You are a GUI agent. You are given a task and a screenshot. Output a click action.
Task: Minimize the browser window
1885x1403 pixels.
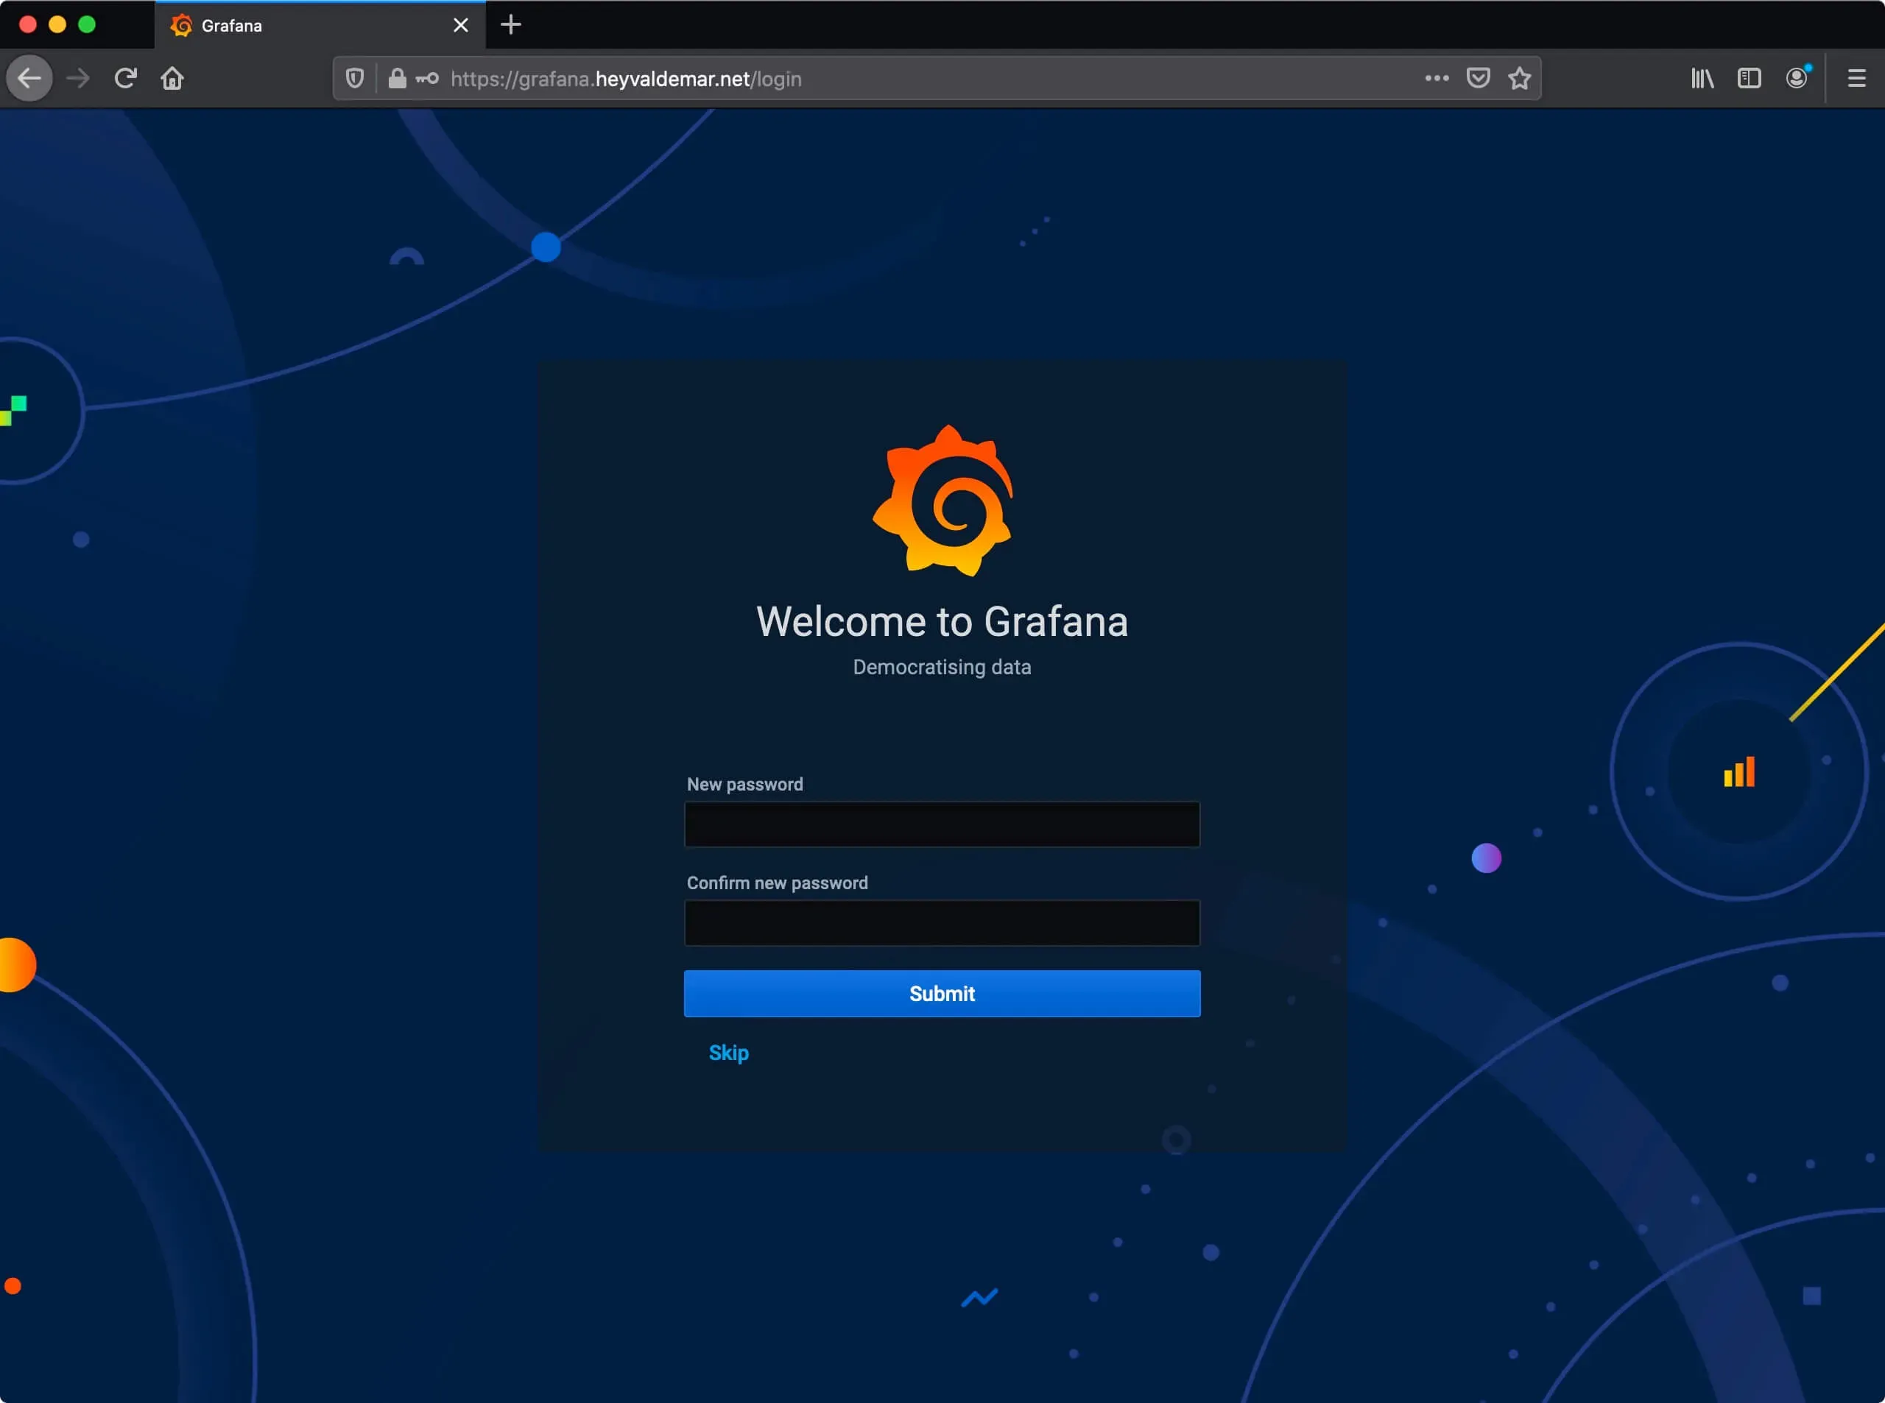(57, 24)
